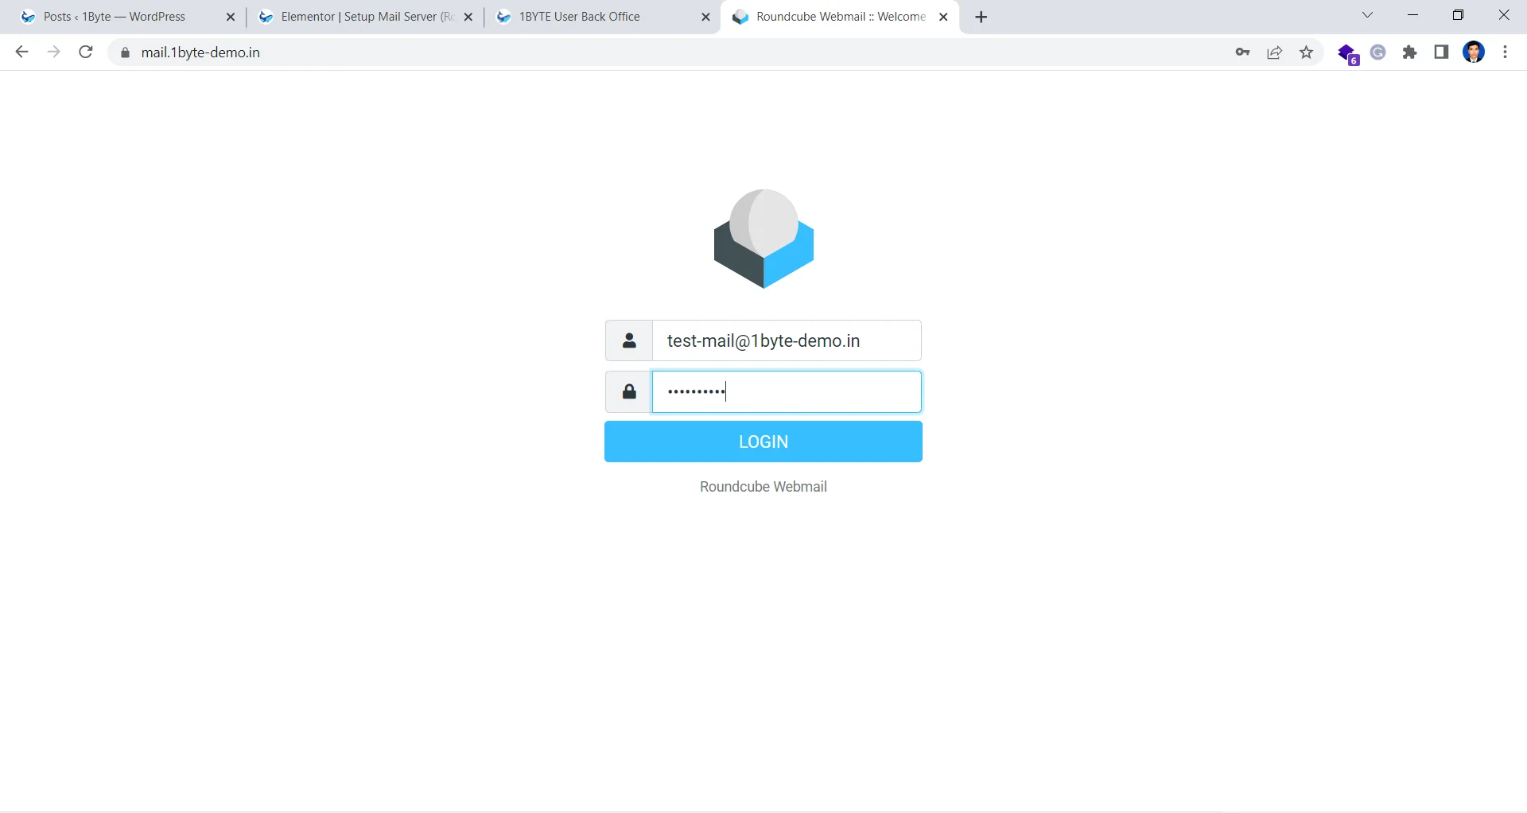Minimize the browser window
This screenshot has width=1527, height=813.
tap(1413, 15)
